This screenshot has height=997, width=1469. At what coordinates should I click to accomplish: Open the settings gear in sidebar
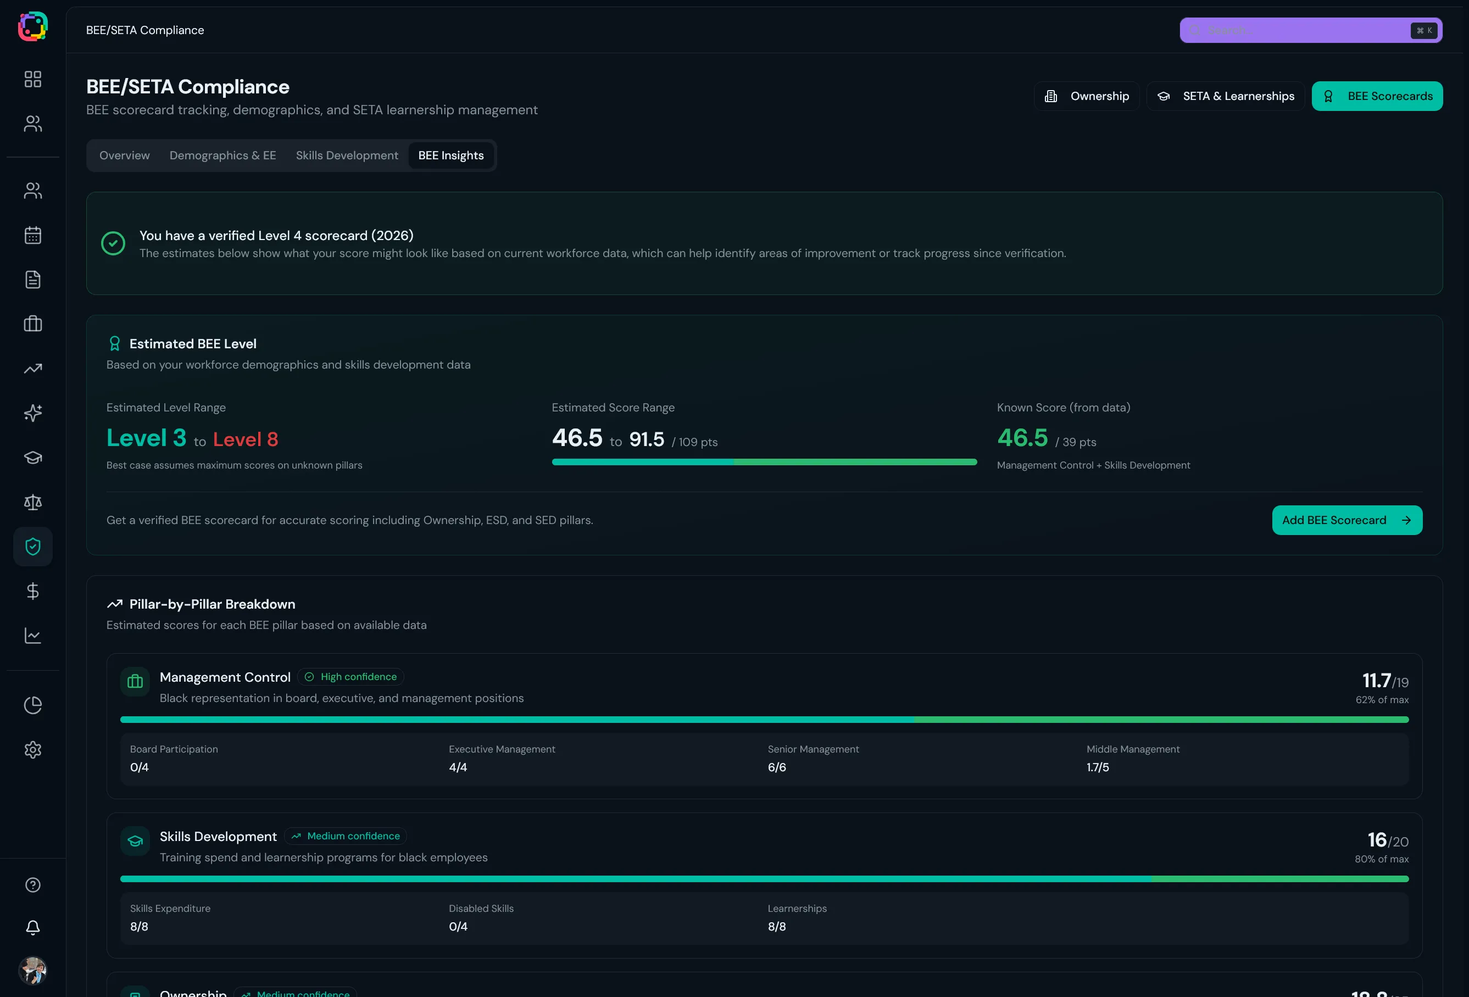click(x=33, y=750)
